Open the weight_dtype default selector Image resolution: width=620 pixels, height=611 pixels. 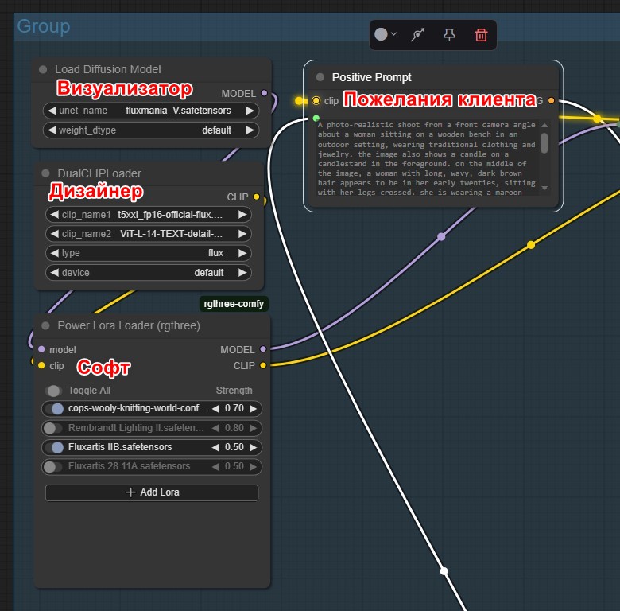(151, 130)
